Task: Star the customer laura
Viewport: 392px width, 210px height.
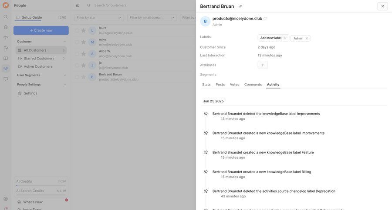Action: pos(84,30)
